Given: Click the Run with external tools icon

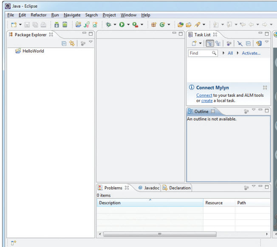Looking at the screenshot, I should [x=136, y=25].
